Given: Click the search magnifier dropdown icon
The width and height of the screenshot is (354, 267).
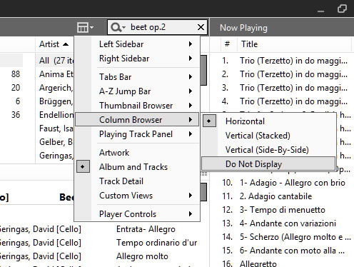Looking at the screenshot, I should click(x=118, y=28).
